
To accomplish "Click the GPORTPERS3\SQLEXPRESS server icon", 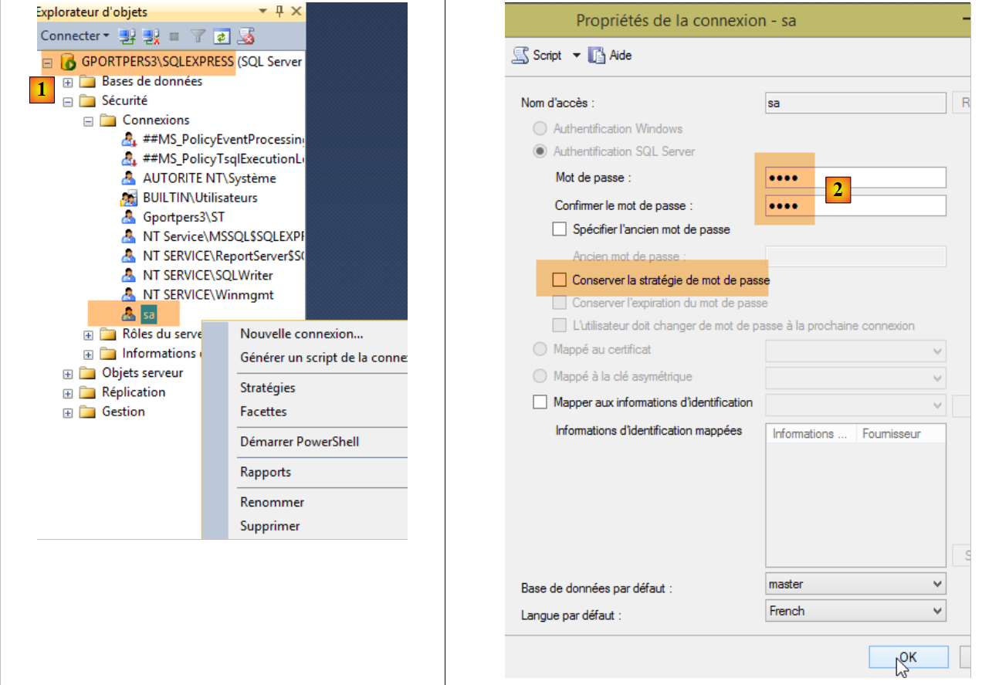I will (68, 62).
